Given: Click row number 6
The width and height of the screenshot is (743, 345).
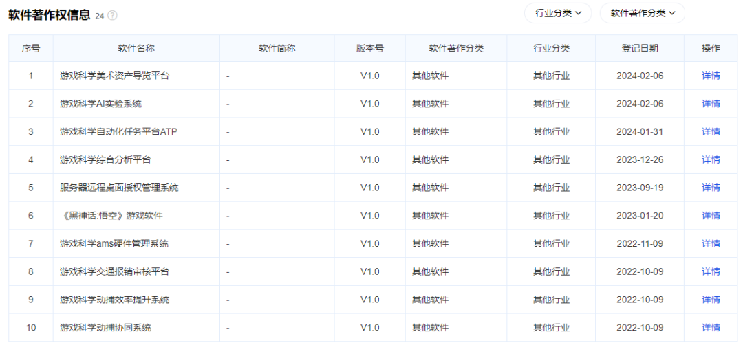Looking at the screenshot, I should [31, 215].
